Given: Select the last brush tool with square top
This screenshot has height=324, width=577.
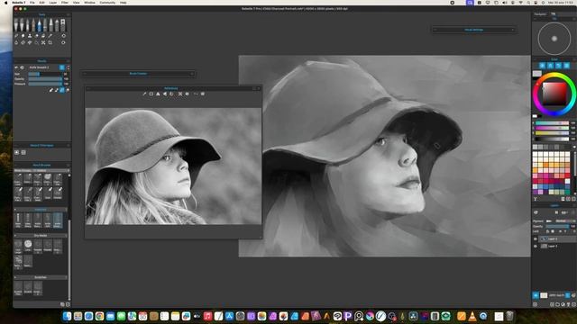Looking at the screenshot, I should click(63, 24).
